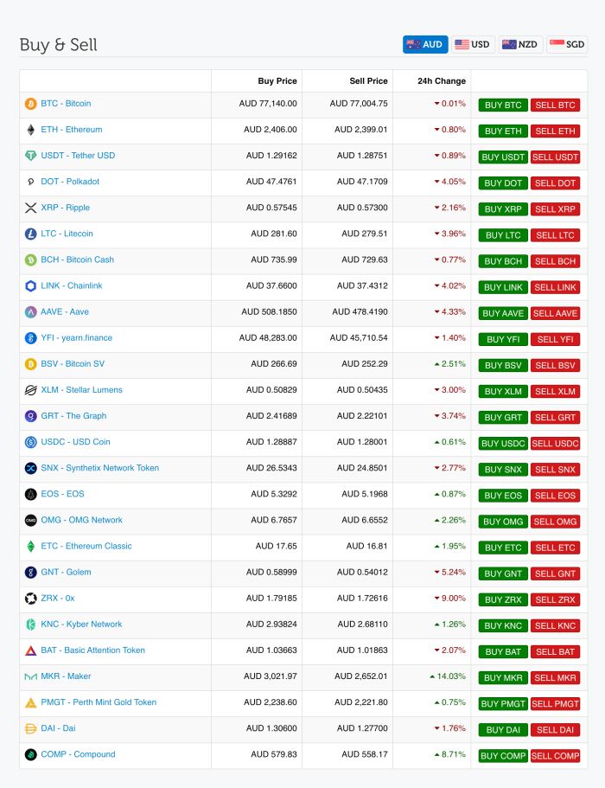This screenshot has width=605, height=788.
Task: Click the EOS black icon
Action: click(x=30, y=494)
